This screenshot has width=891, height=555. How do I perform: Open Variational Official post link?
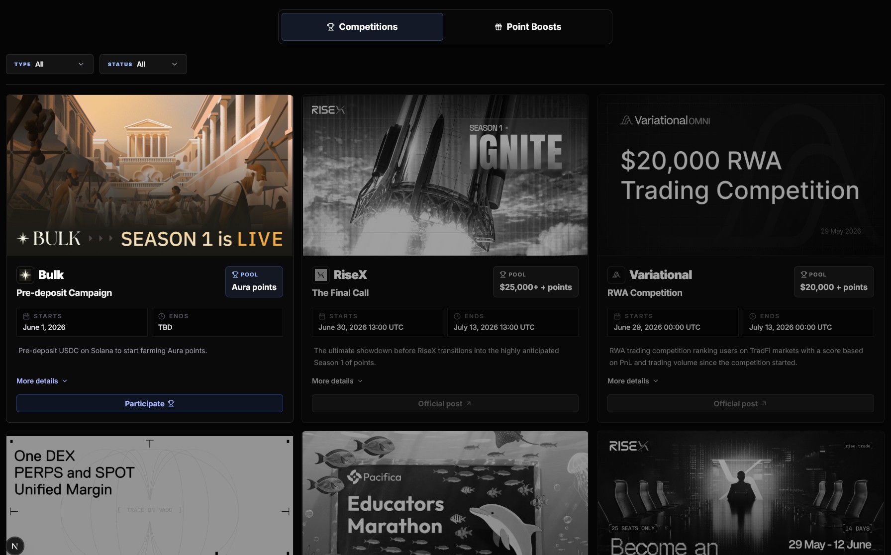point(741,403)
